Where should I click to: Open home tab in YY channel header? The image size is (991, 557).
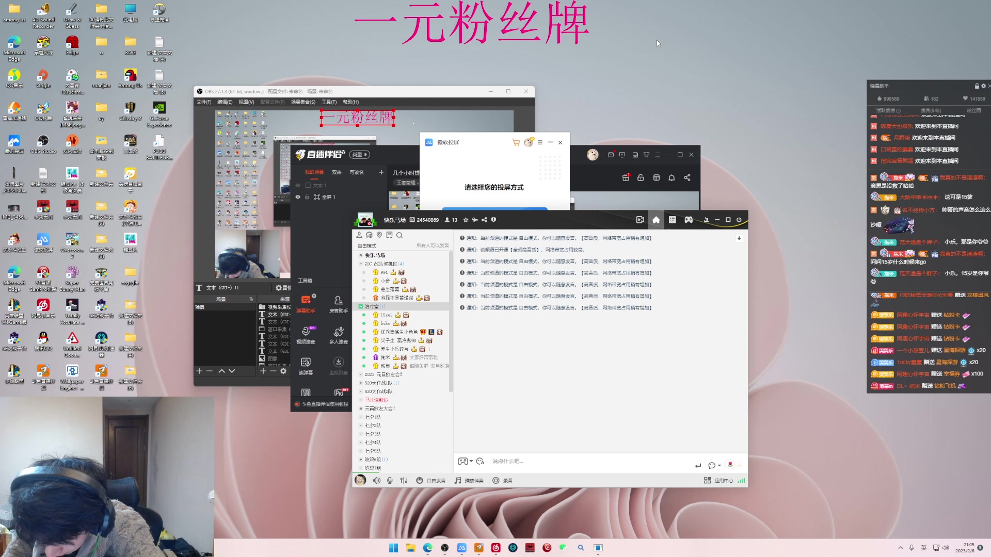pos(656,220)
